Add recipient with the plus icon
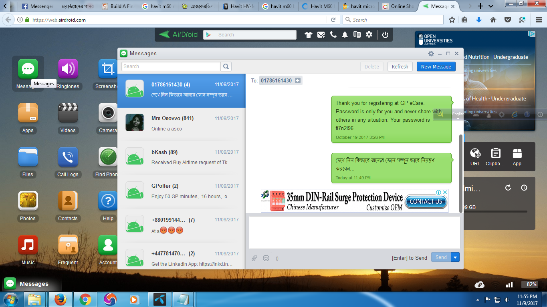 (x=298, y=80)
